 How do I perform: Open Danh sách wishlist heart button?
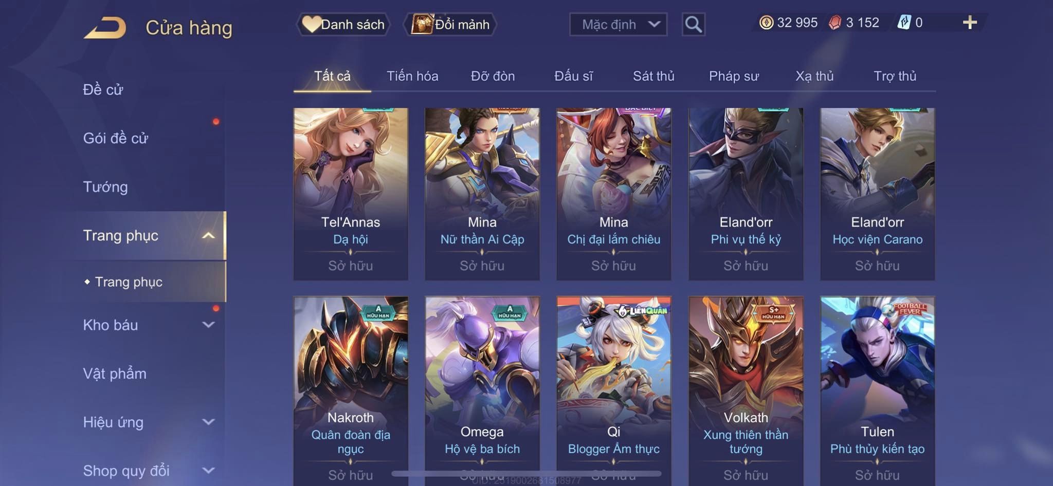(343, 24)
